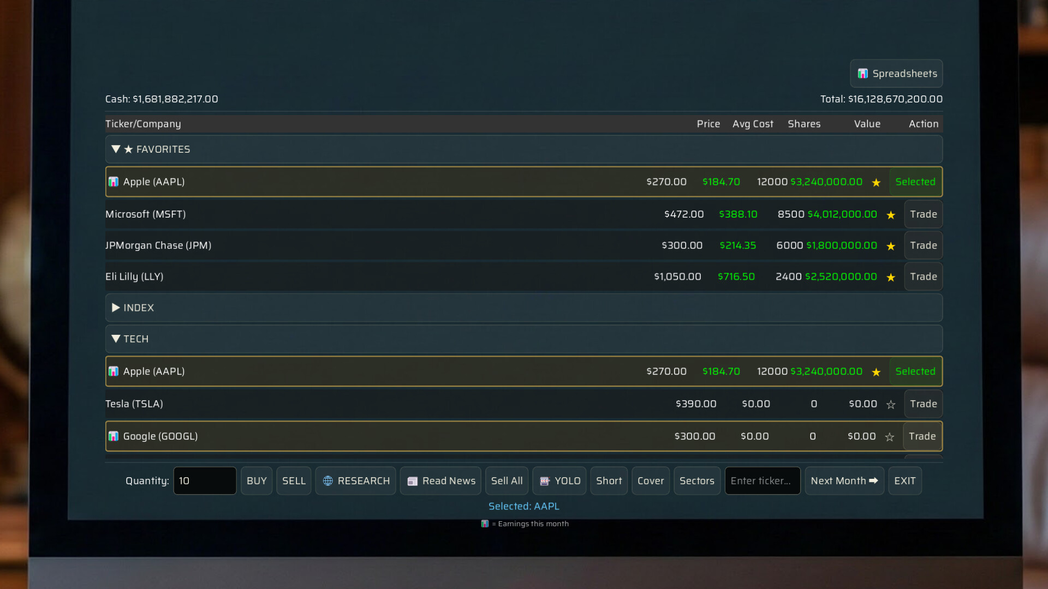Click the EXIT button
Viewport: 1048px width, 589px height.
(905, 480)
